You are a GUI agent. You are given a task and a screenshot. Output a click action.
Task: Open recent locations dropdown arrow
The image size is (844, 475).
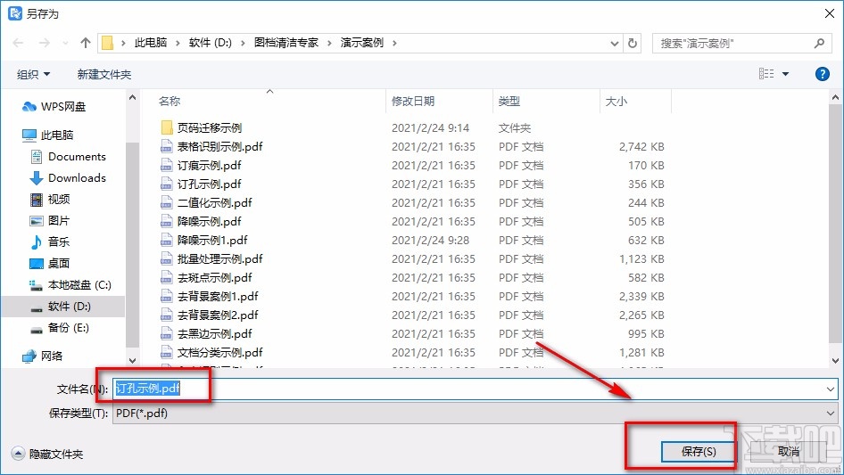click(x=65, y=43)
